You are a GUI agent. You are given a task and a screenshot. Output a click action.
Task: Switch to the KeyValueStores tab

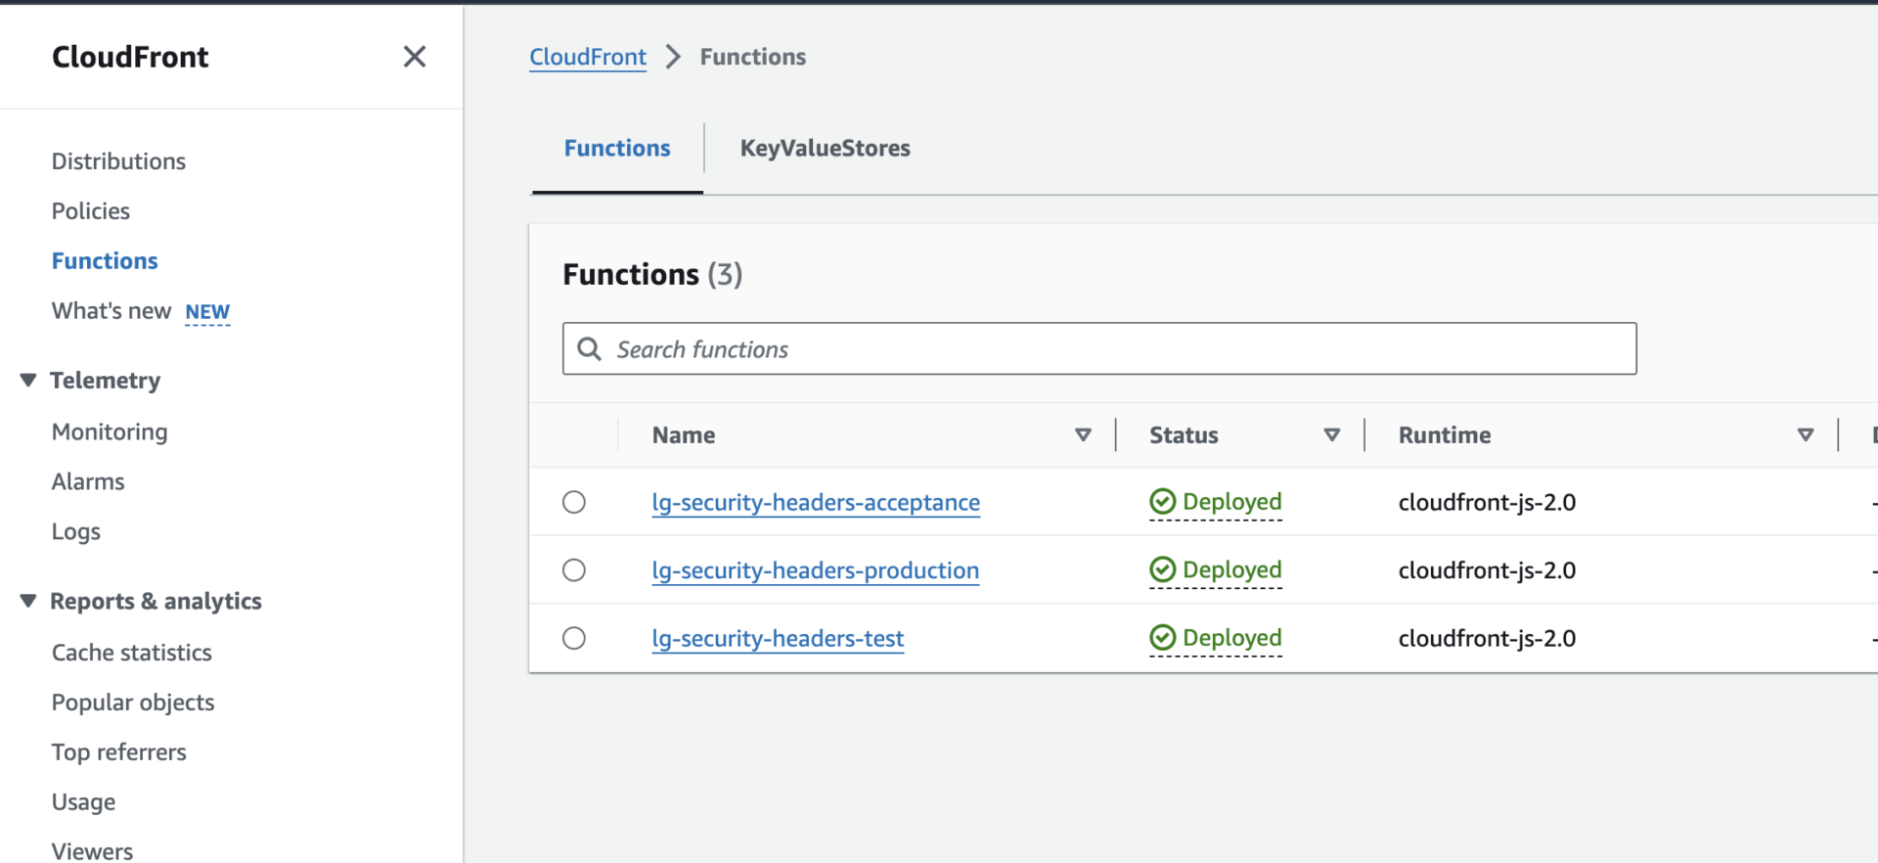[x=825, y=149]
